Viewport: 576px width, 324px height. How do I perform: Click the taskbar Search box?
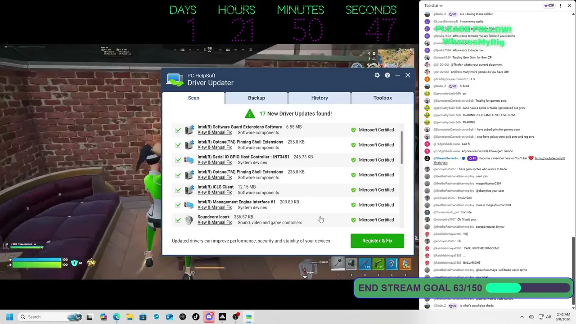50,317
